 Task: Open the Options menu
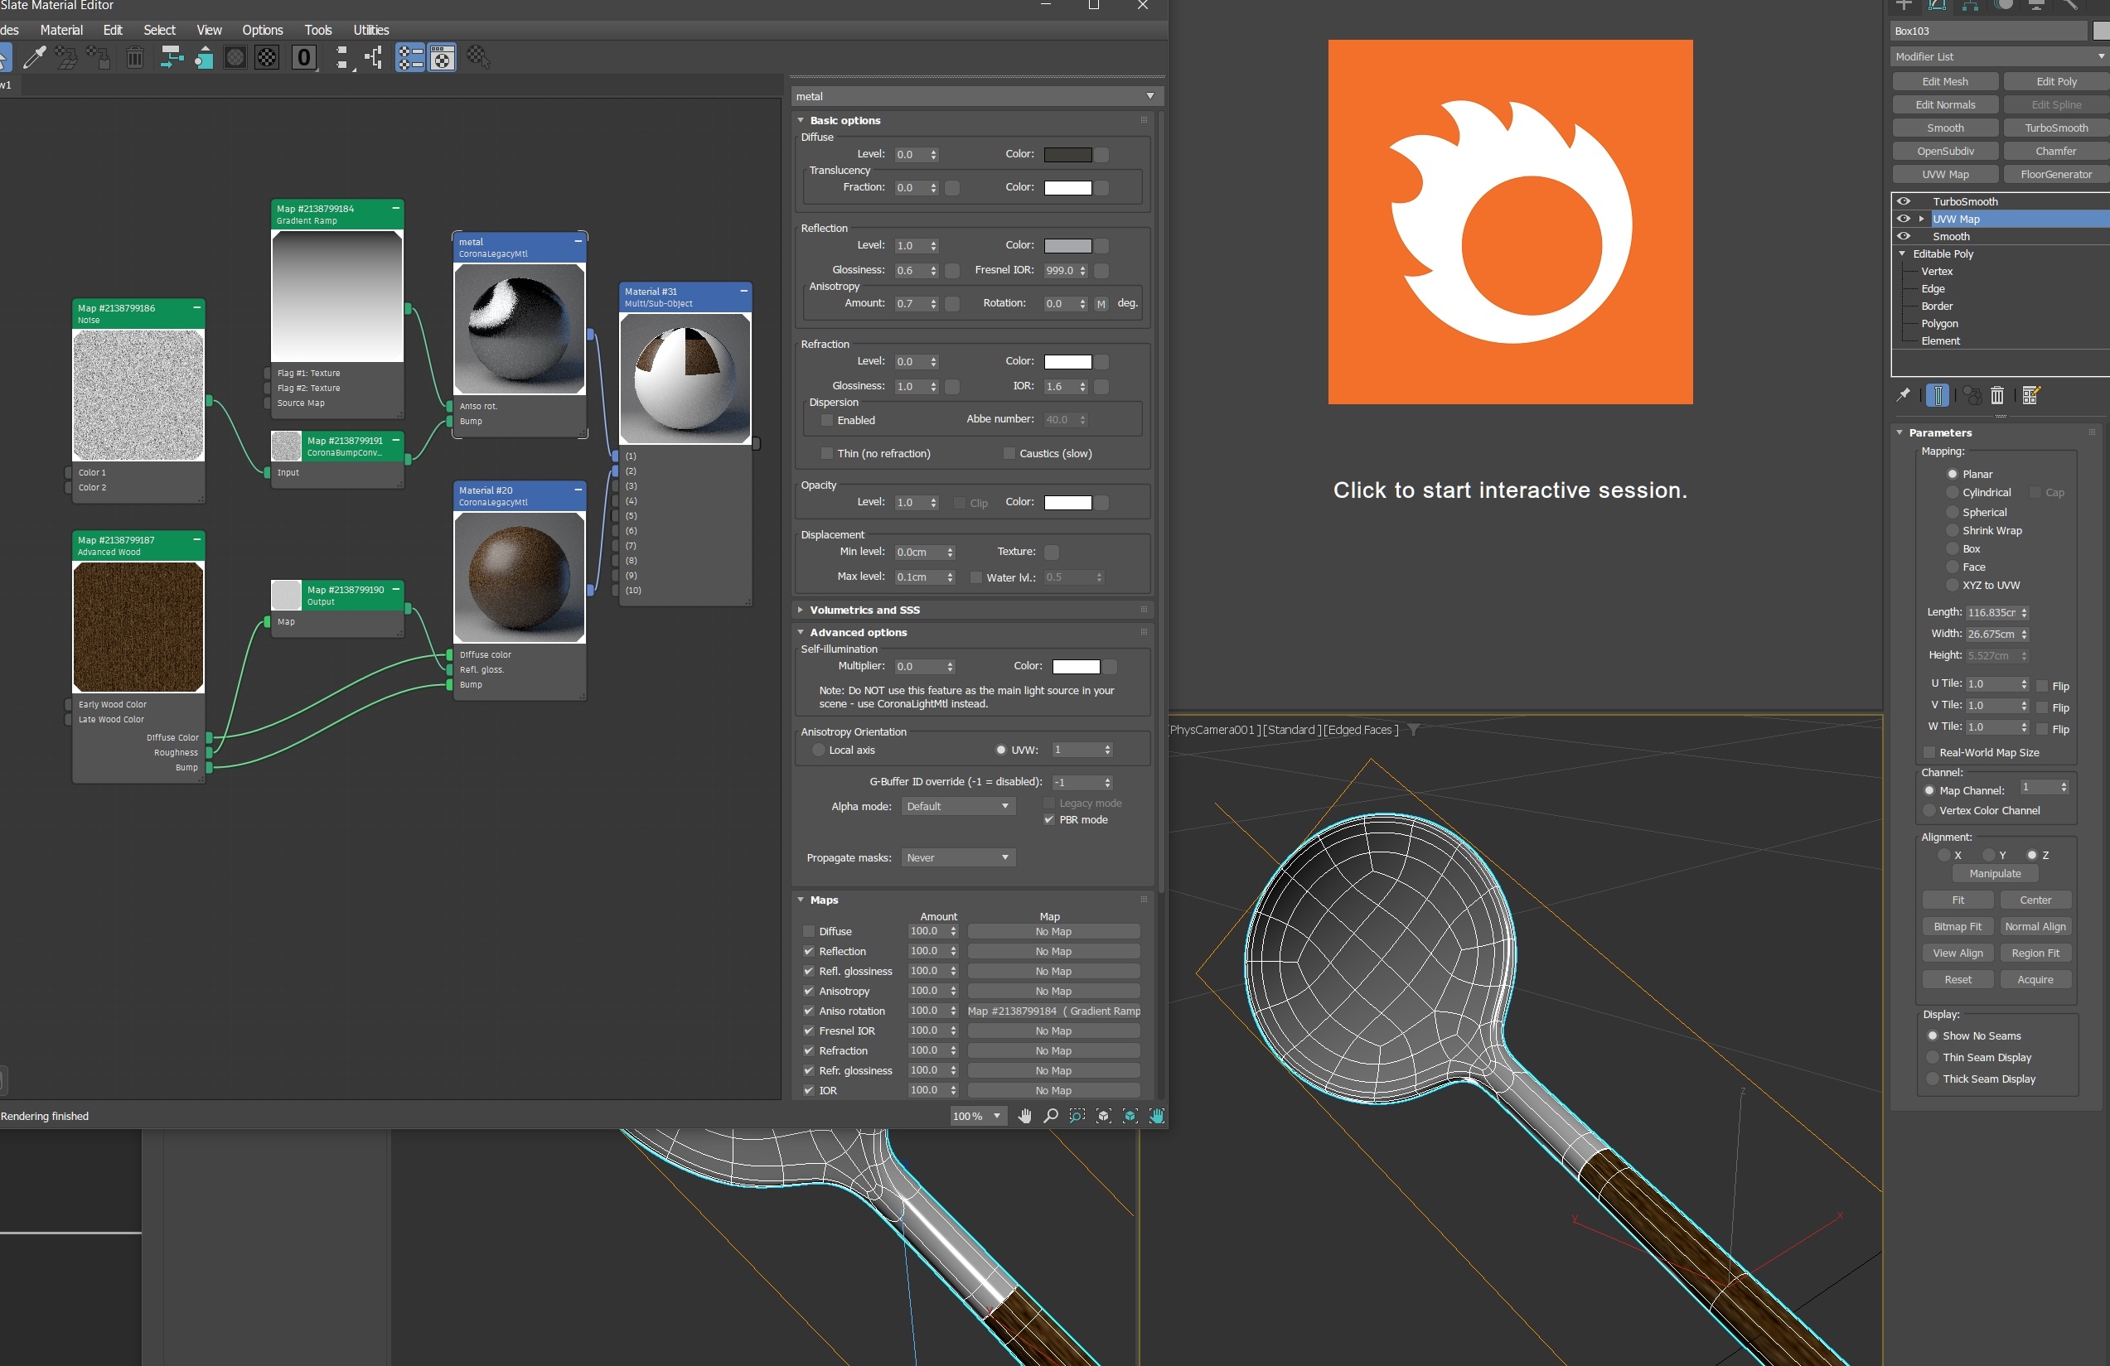tap(263, 30)
